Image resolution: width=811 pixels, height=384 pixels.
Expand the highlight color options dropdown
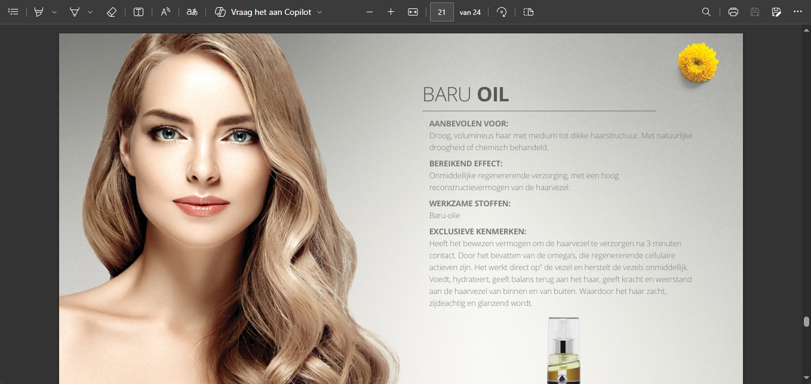pos(54,12)
